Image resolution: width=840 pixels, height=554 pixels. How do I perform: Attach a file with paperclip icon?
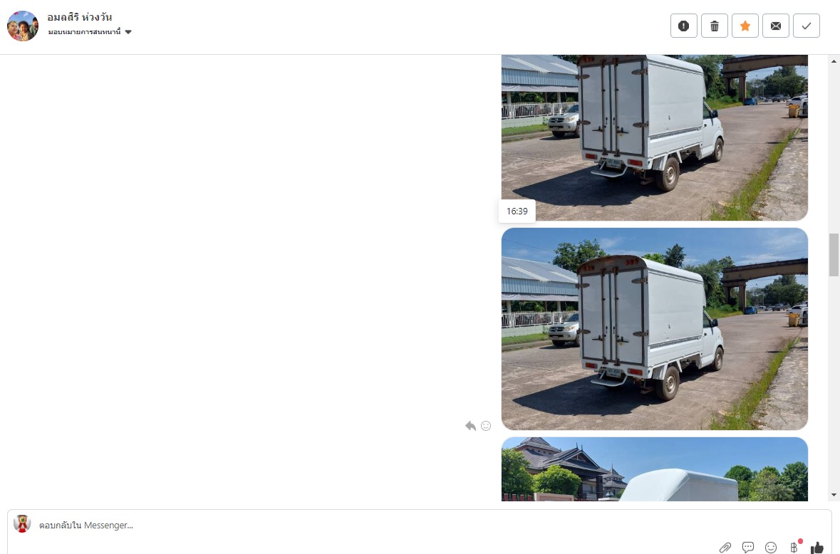(725, 547)
